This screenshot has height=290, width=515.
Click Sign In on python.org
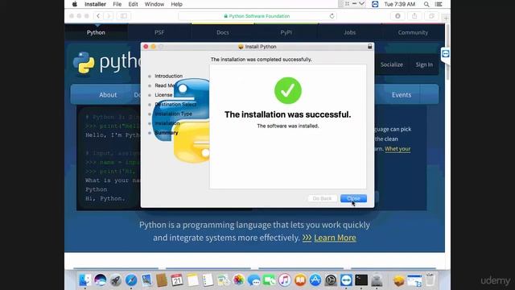tap(424, 64)
